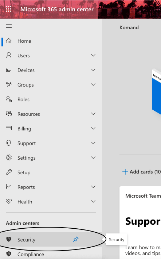Click the Admin centers heading

point(23,223)
